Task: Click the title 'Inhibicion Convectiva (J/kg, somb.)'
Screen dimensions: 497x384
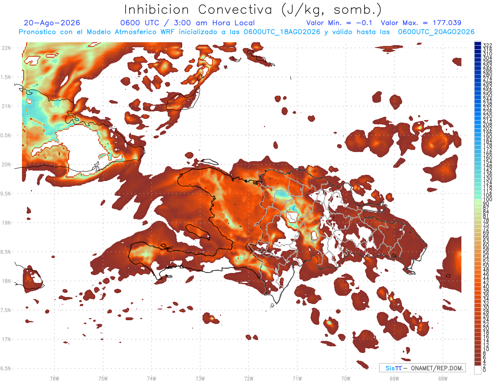Action: pyautogui.click(x=253, y=10)
